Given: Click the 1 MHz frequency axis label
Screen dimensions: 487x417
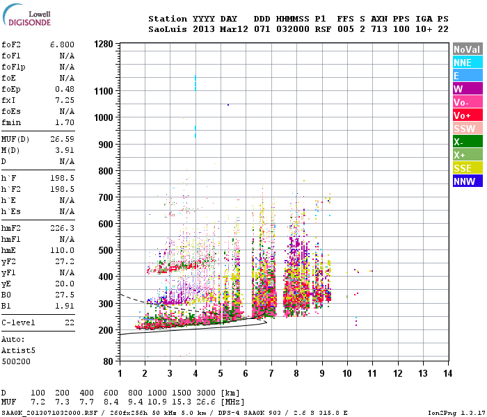Looking at the screenshot, I should point(120,373).
